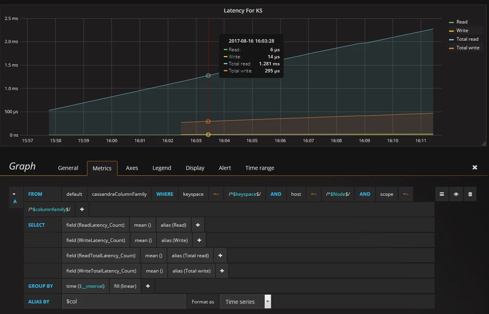The image size is (489, 314).
Task: Edit the /^$Node$/ tag value
Action: pos(338,194)
